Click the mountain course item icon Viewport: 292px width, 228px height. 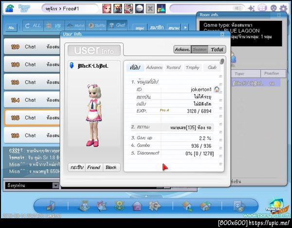pyautogui.click(x=161, y=9)
